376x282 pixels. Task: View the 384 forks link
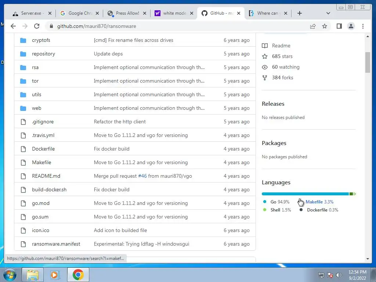[x=282, y=77]
